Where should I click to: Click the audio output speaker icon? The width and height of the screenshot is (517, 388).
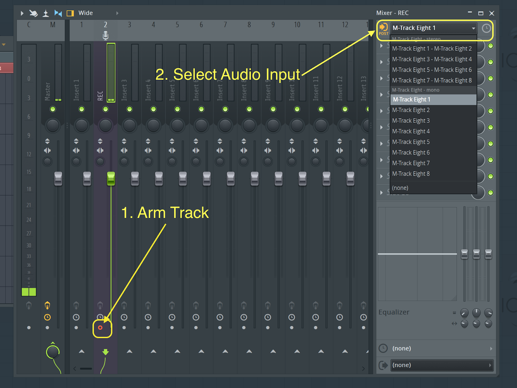coord(383,365)
